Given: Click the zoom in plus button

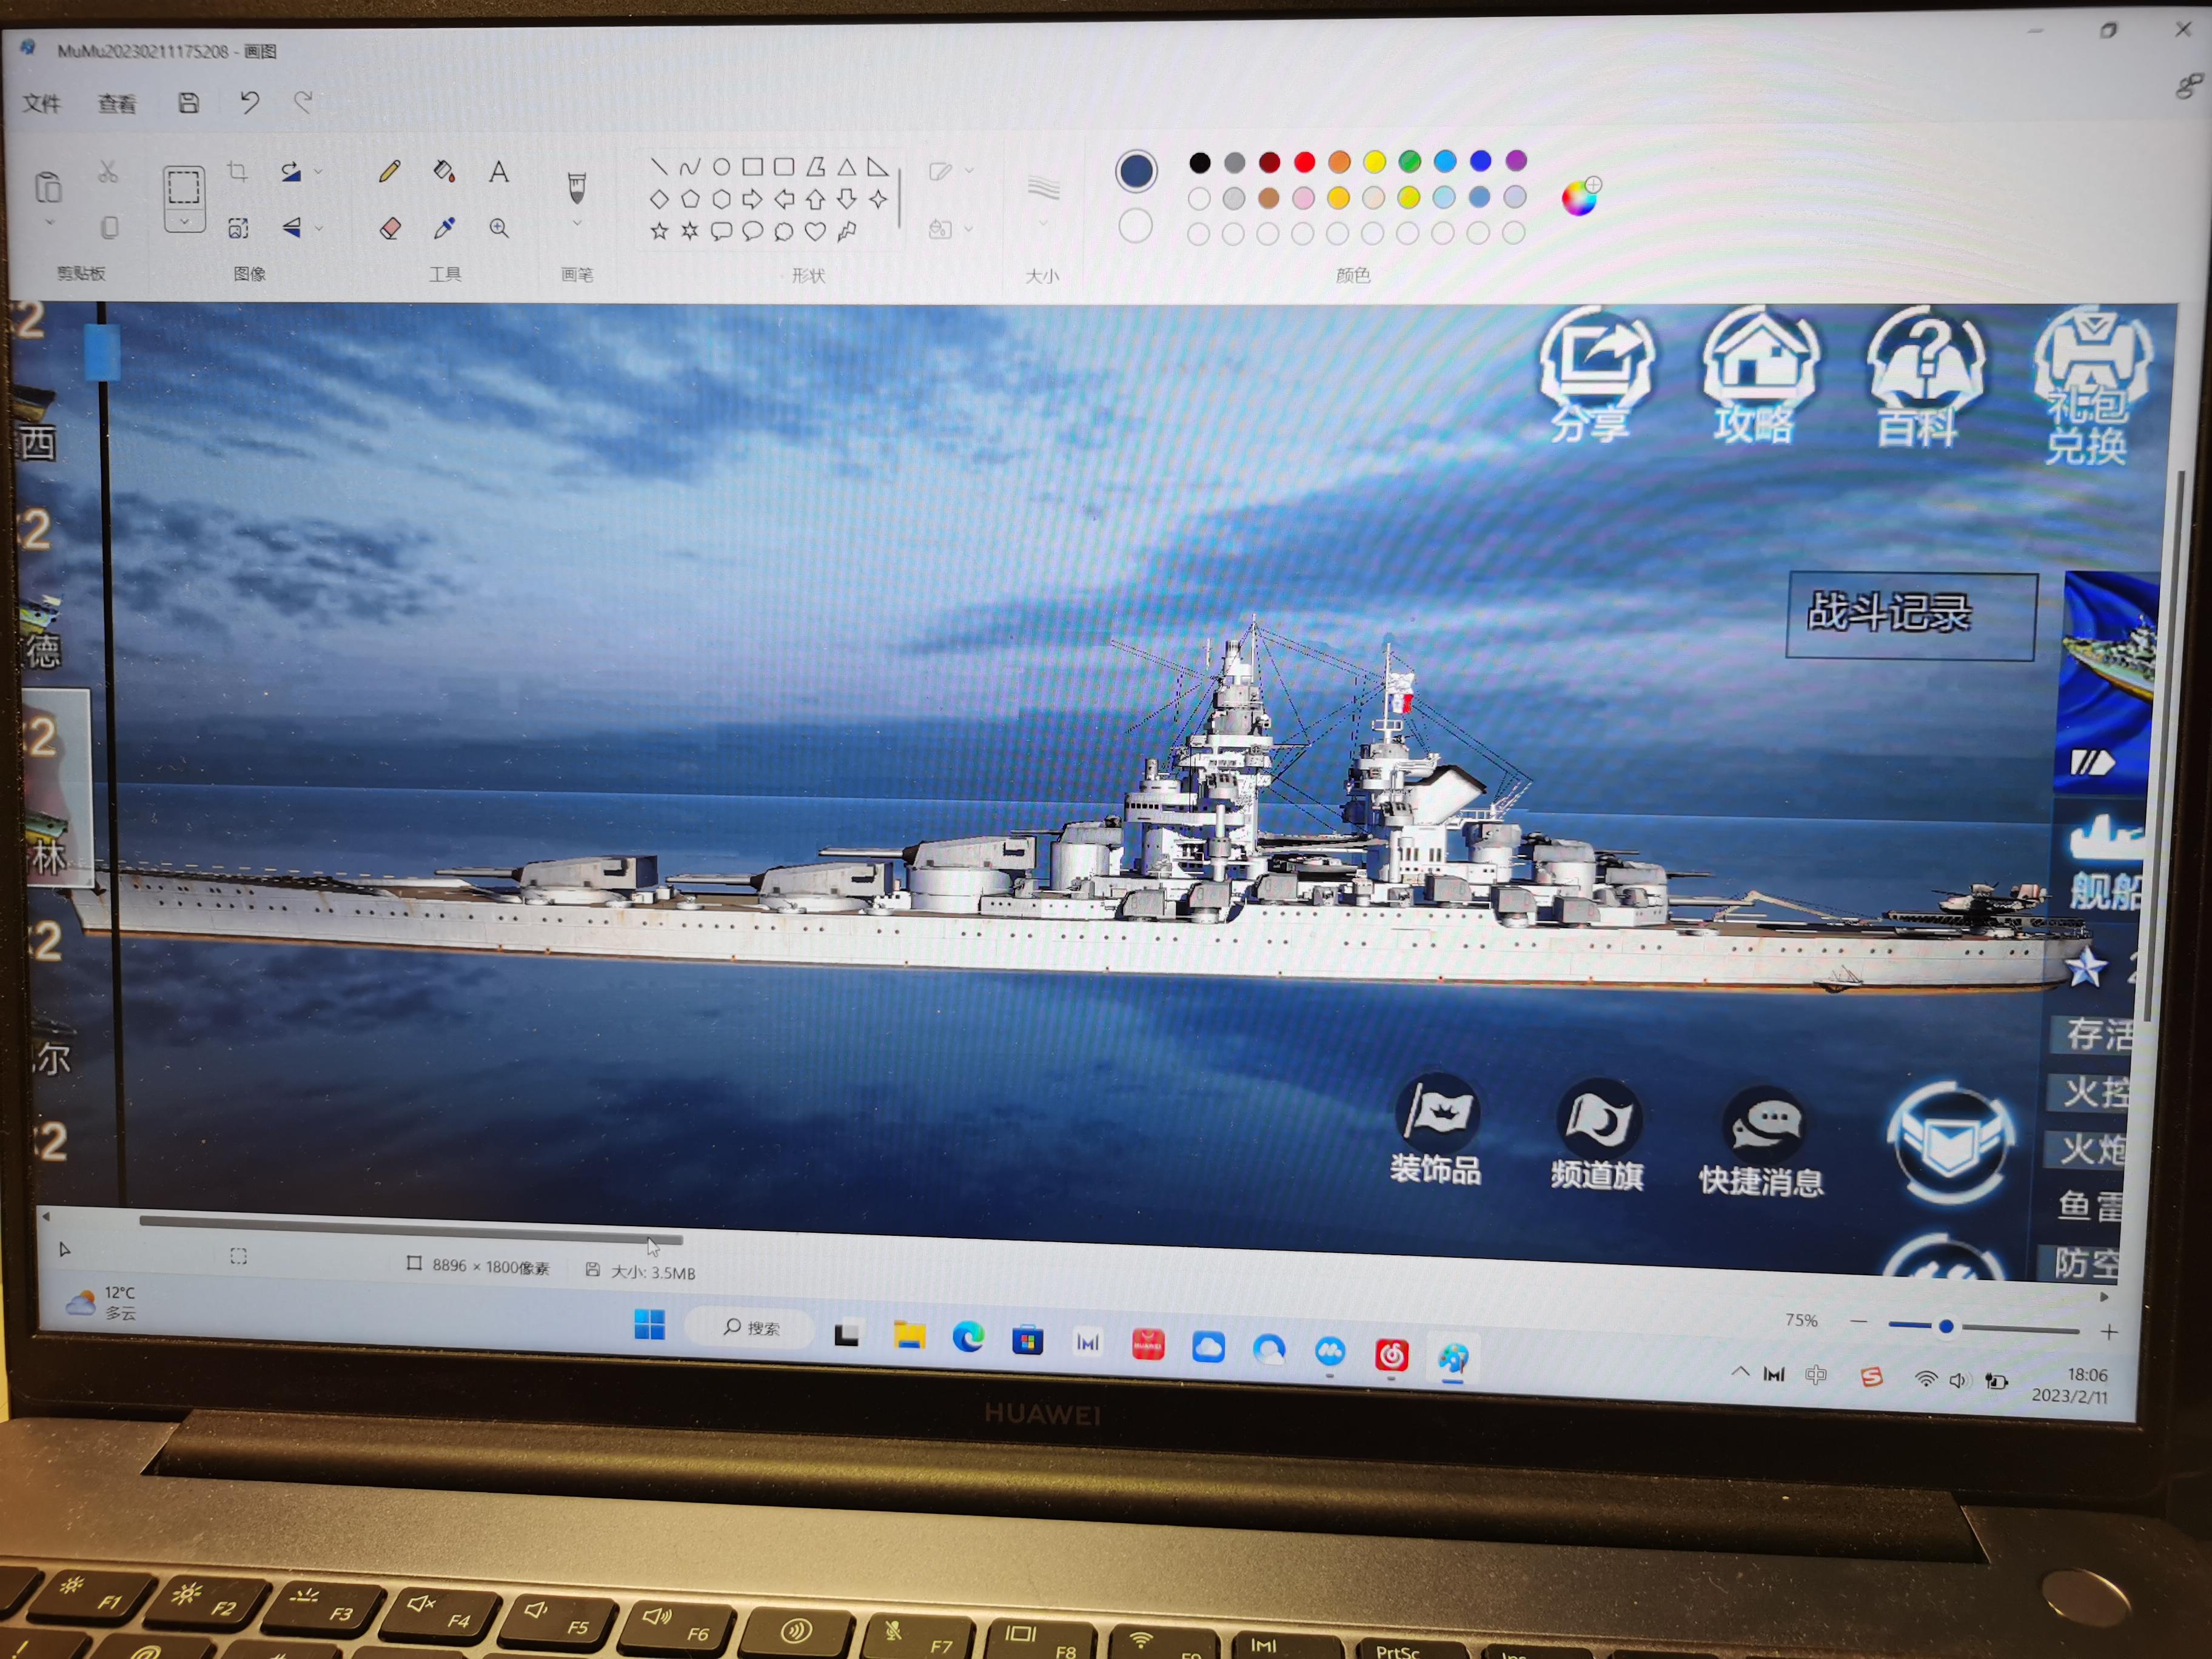Looking at the screenshot, I should 2109,1332.
